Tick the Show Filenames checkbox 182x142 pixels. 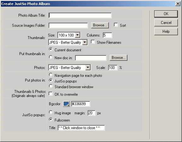pyautogui.click(x=93, y=42)
